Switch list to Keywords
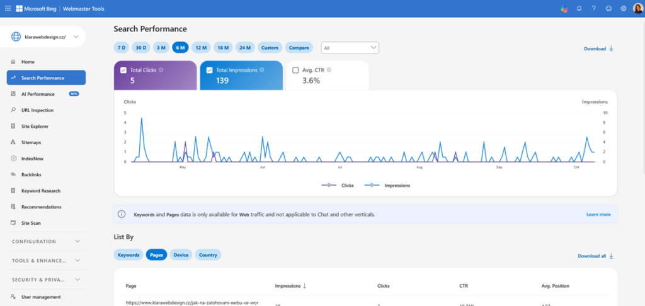645x306 pixels. [x=128, y=255]
